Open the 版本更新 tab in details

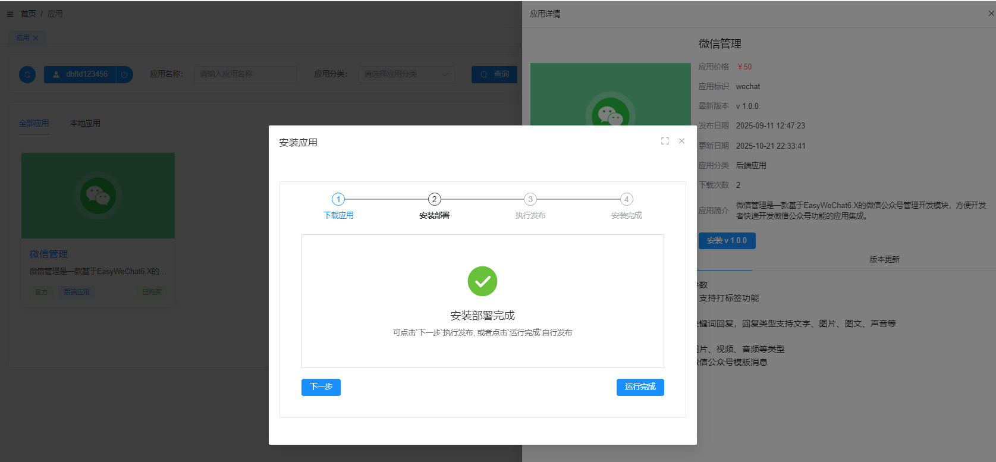click(x=884, y=259)
